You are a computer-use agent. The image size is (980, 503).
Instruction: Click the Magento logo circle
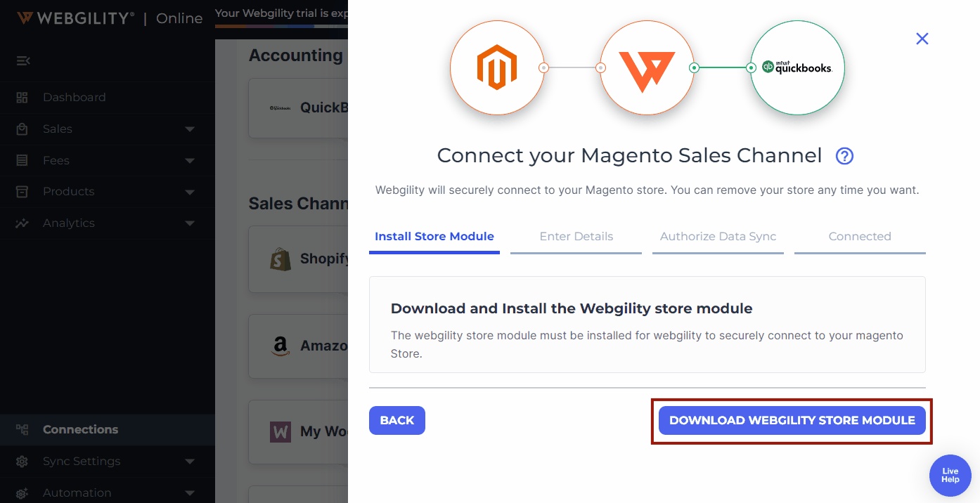click(497, 67)
